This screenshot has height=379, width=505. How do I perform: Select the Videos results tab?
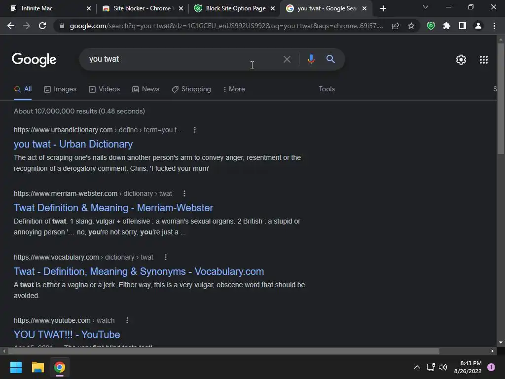(105, 89)
